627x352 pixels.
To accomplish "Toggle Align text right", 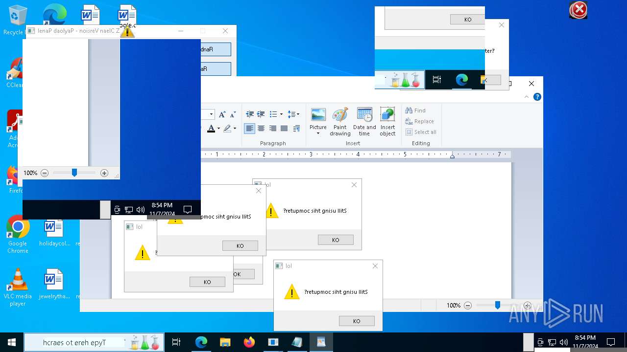I will 272,129.
